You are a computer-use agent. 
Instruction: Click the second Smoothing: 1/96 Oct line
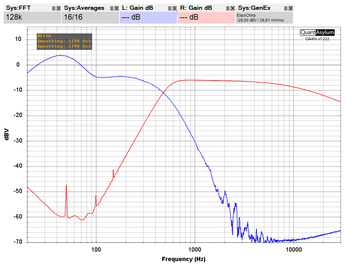64,46
